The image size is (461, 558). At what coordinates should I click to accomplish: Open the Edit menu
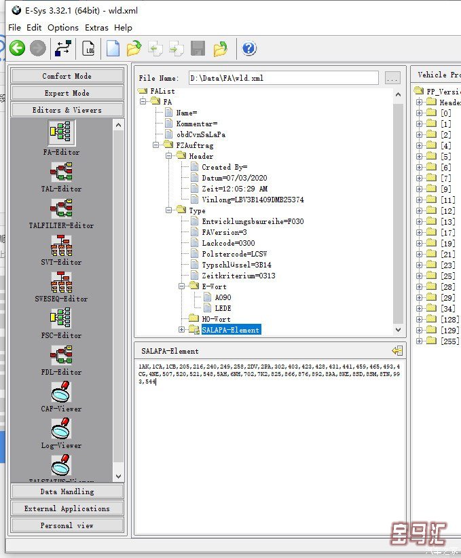click(x=34, y=28)
